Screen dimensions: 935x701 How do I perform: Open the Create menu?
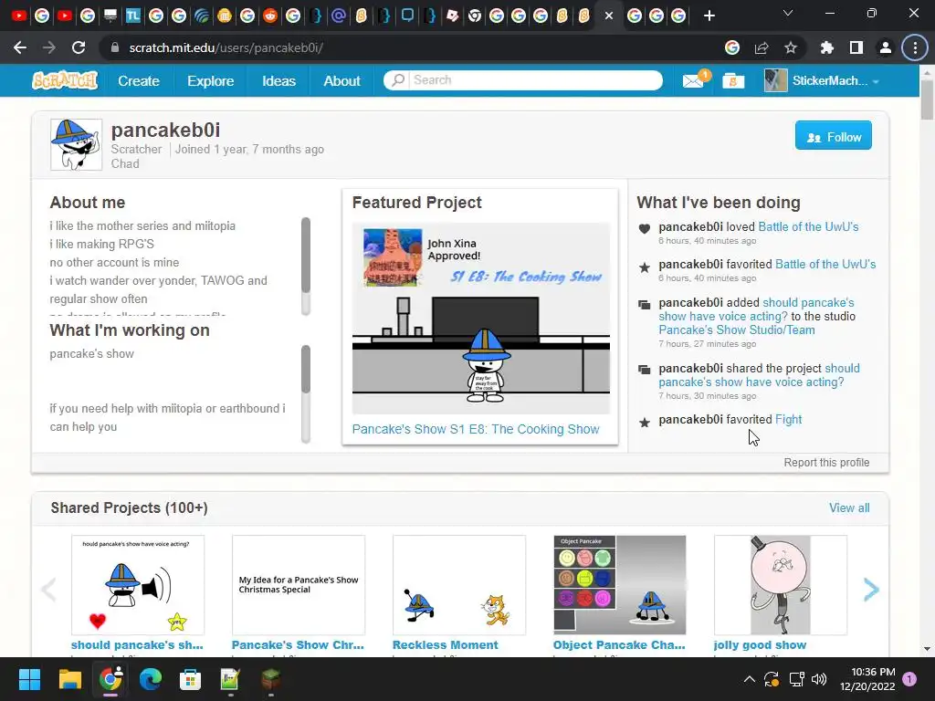coord(139,80)
